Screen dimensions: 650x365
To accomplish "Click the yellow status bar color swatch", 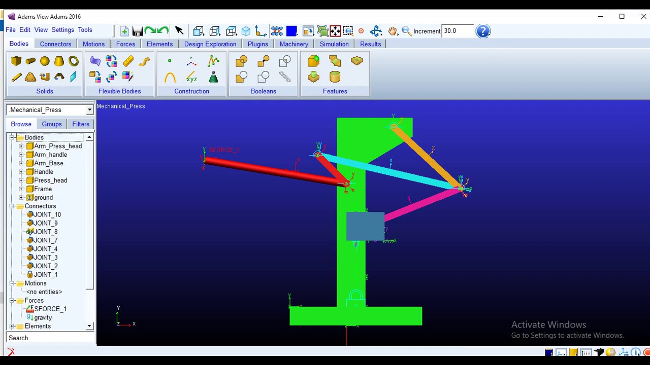I will click(x=573, y=352).
